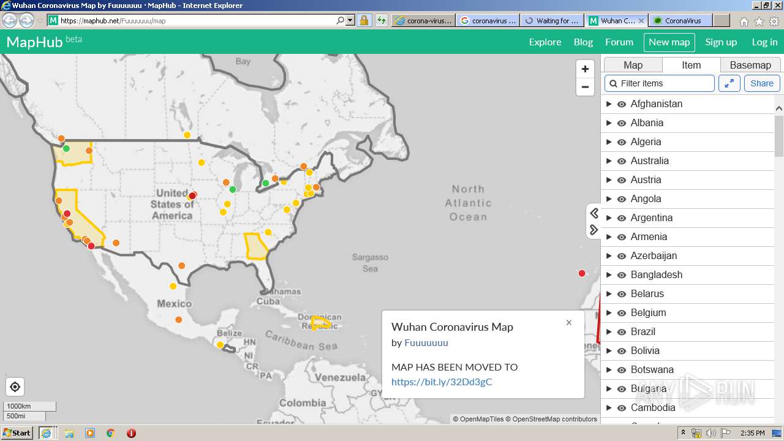Click the Sign up link
This screenshot has width=784, height=441.
(x=721, y=42)
